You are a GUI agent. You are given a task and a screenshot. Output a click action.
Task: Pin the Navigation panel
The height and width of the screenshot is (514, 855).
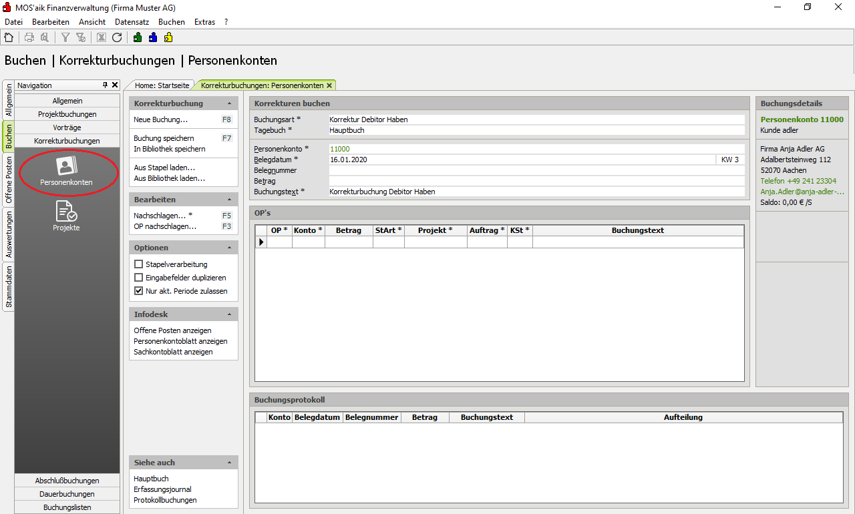(105, 85)
